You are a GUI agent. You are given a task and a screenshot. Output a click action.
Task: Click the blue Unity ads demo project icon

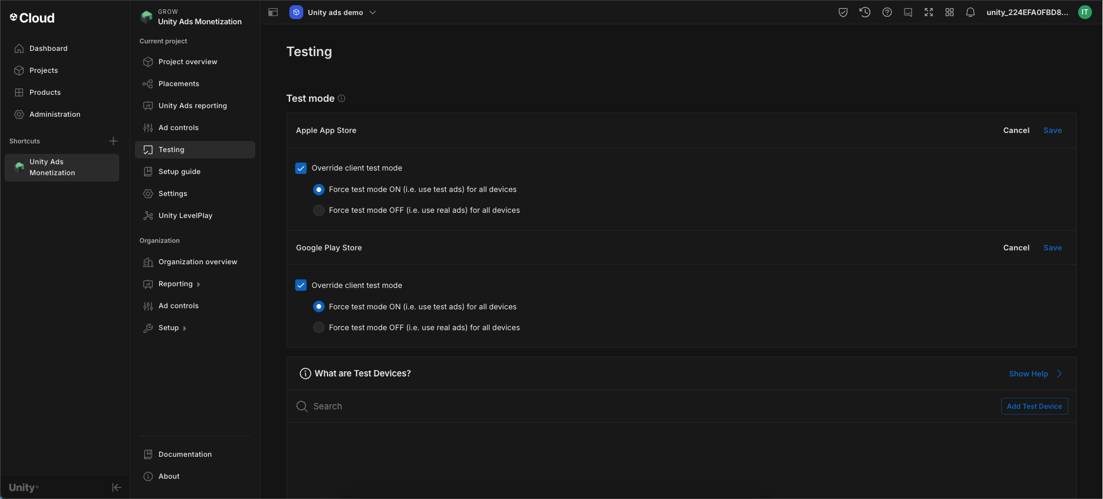point(296,12)
